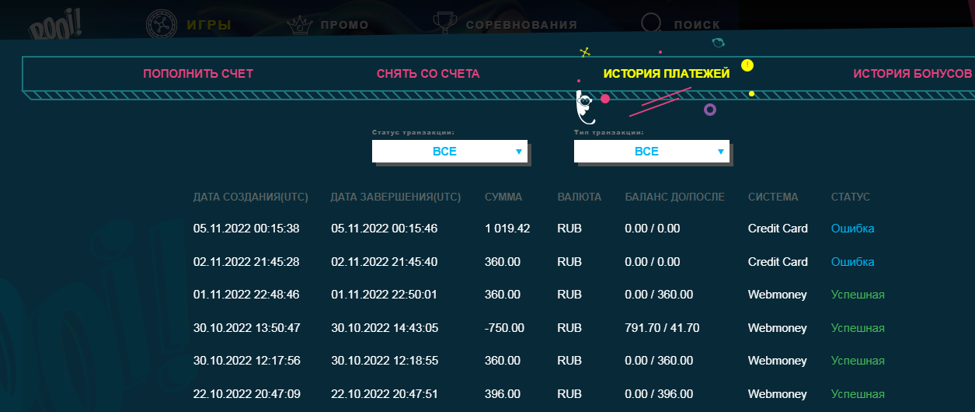Click the magnifier search icon
Screen dimensions: 975x412
coord(653,25)
